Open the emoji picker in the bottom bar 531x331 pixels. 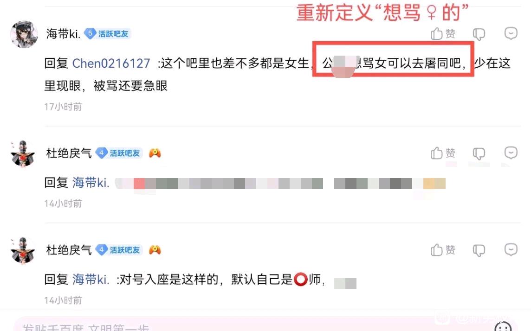(x=503, y=327)
